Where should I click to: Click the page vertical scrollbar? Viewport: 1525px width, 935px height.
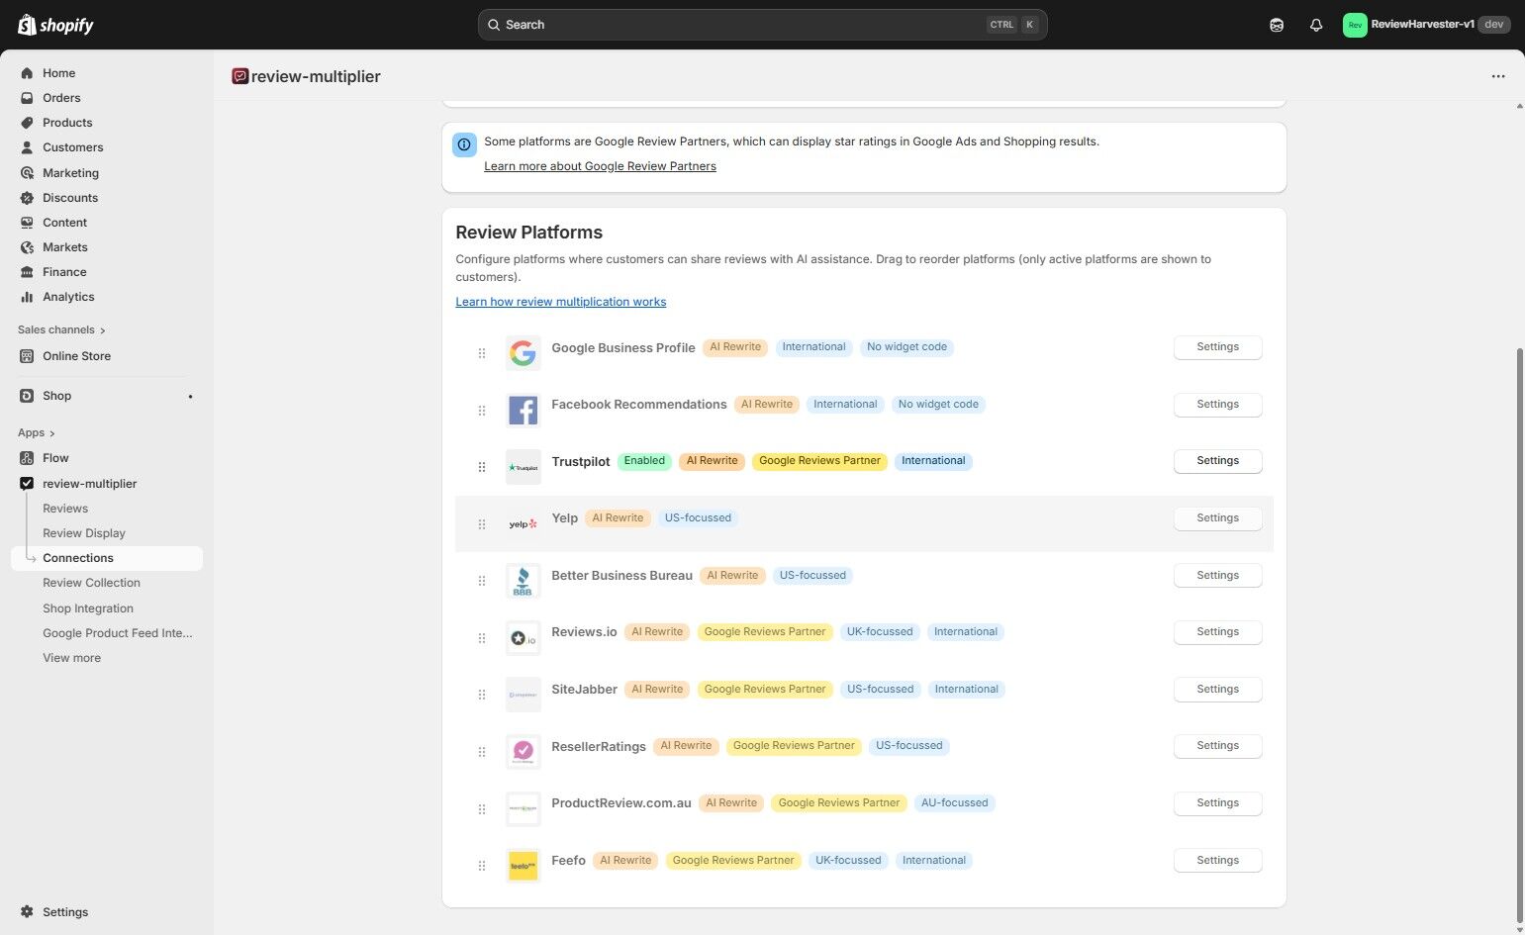1519,633
